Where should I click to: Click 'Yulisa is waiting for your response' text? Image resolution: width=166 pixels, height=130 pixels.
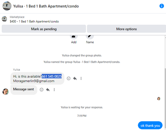82,107
